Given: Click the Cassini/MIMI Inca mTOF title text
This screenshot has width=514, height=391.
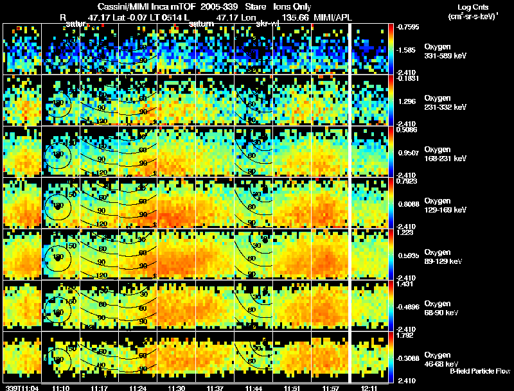Looking at the screenshot, I should [x=147, y=6].
